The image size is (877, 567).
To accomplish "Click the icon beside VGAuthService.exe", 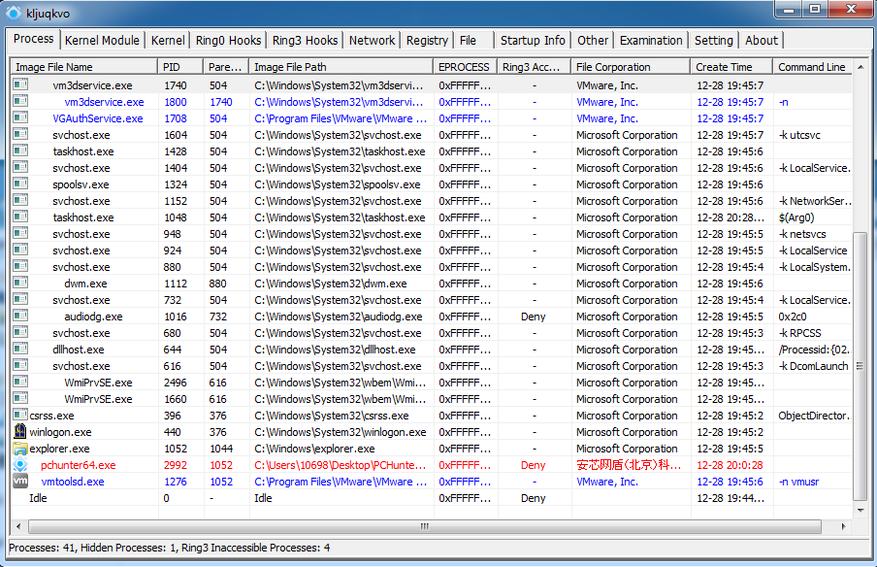I will tap(20, 117).
